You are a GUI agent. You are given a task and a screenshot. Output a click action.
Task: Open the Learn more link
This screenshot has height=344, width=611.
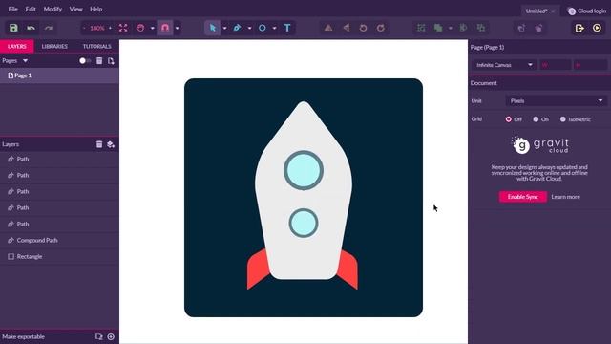[x=565, y=197]
